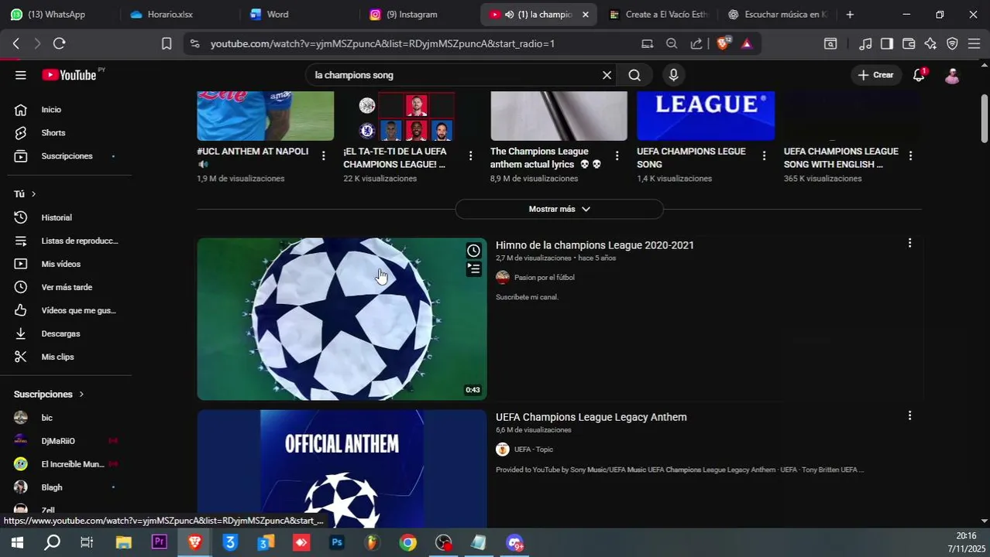This screenshot has height=557, width=990.
Task: Open options for UEFA Champions League Legacy Anthem
Action: click(x=909, y=415)
